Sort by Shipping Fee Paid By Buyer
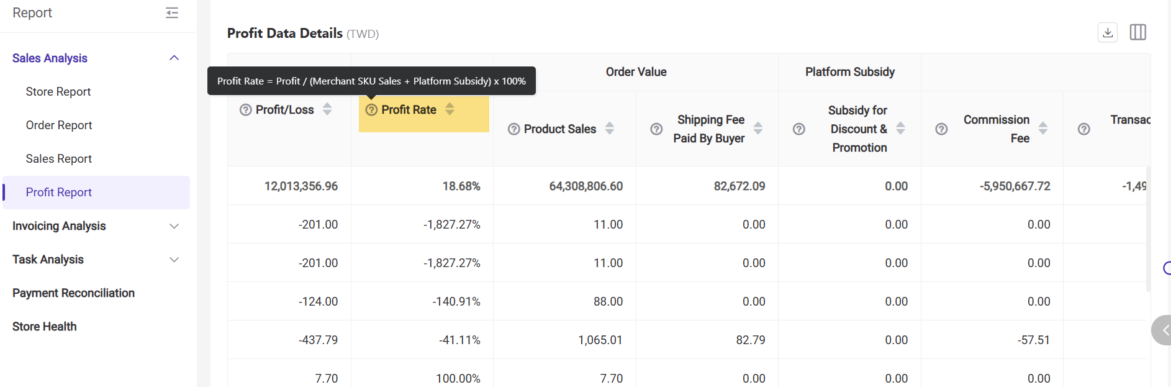This screenshot has height=387, width=1171. coord(758,129)
